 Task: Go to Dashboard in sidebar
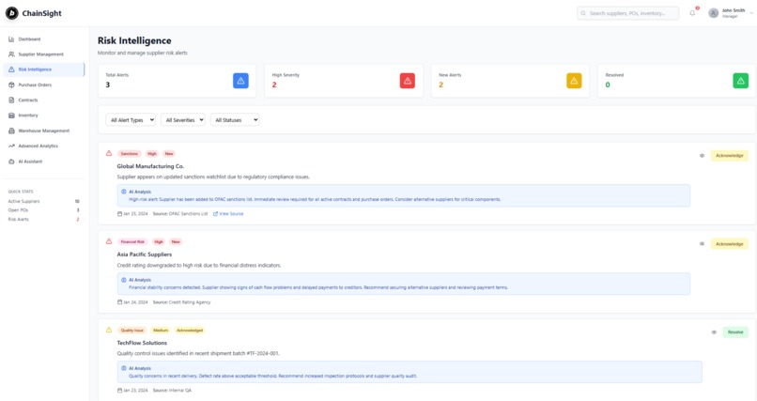(44, 39)
